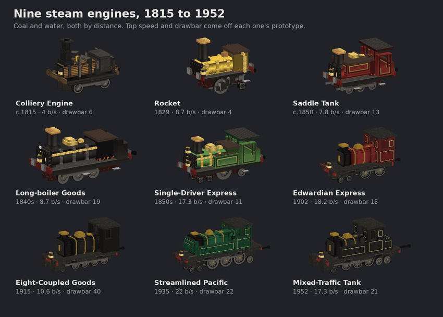Click the 'Eight-Coupled Goods' title text
Viewport: 443px width, 317px height.
click(55, 283)
